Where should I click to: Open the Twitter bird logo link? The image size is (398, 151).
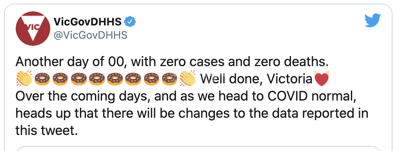tap(372, 20)
